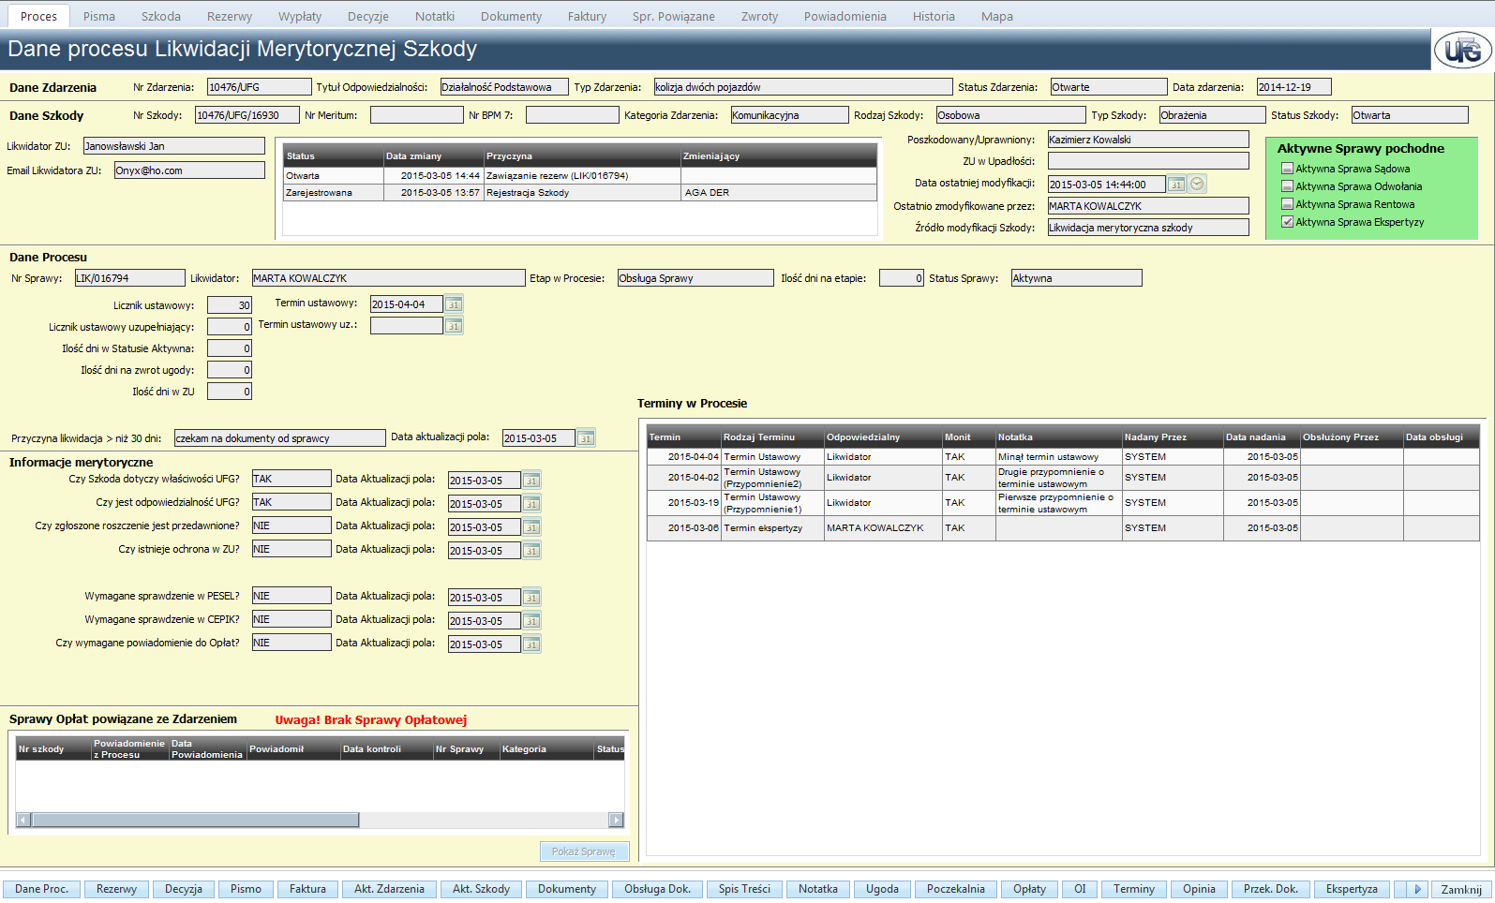
Task: Select status row Zarejestrowana
Action: 580,193
